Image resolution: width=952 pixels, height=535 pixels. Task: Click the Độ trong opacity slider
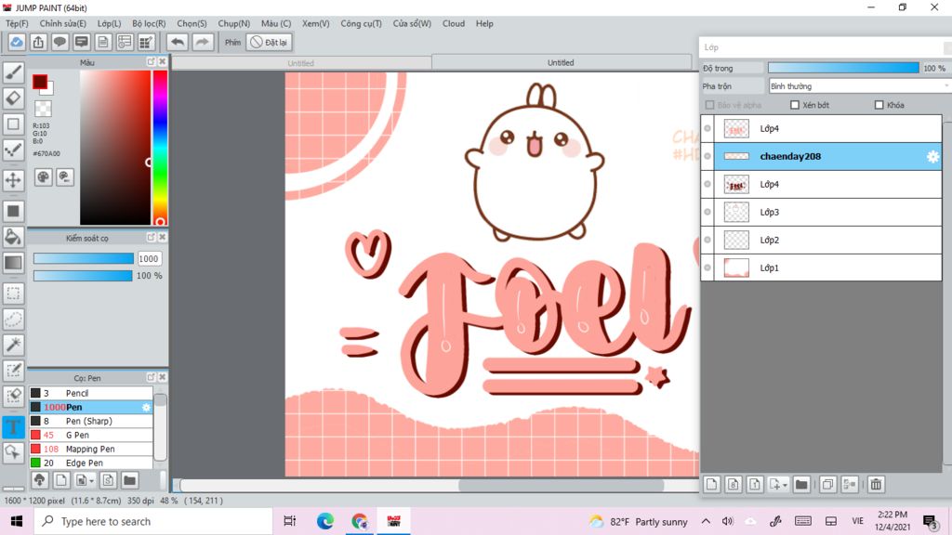coord(843,68)
